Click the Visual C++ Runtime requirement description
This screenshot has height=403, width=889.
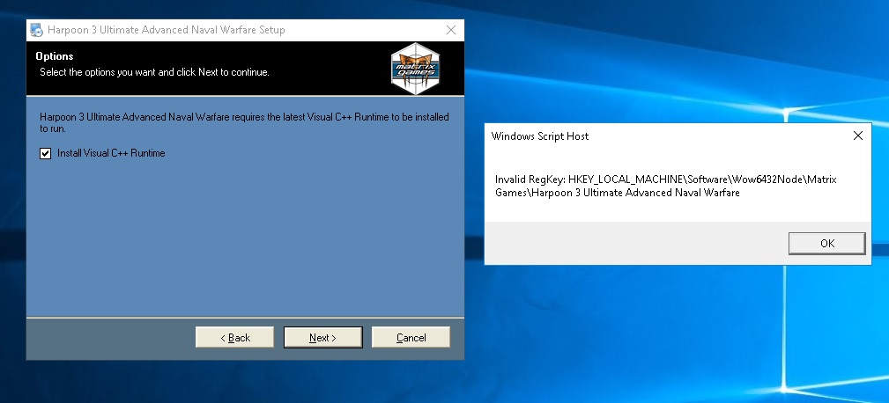tap(244, 123)
